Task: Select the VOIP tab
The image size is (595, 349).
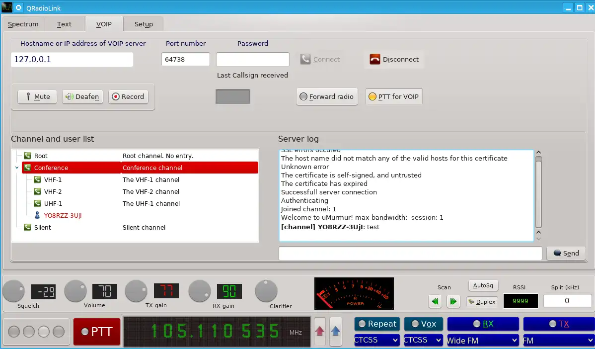Action: click(x=104, y=24)
